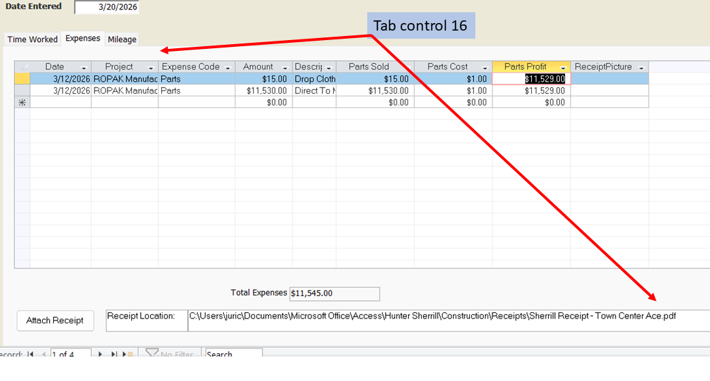Go to next record navigation arrow
Image resolution: width=710 pixels, height=381 pixels.
100,354
